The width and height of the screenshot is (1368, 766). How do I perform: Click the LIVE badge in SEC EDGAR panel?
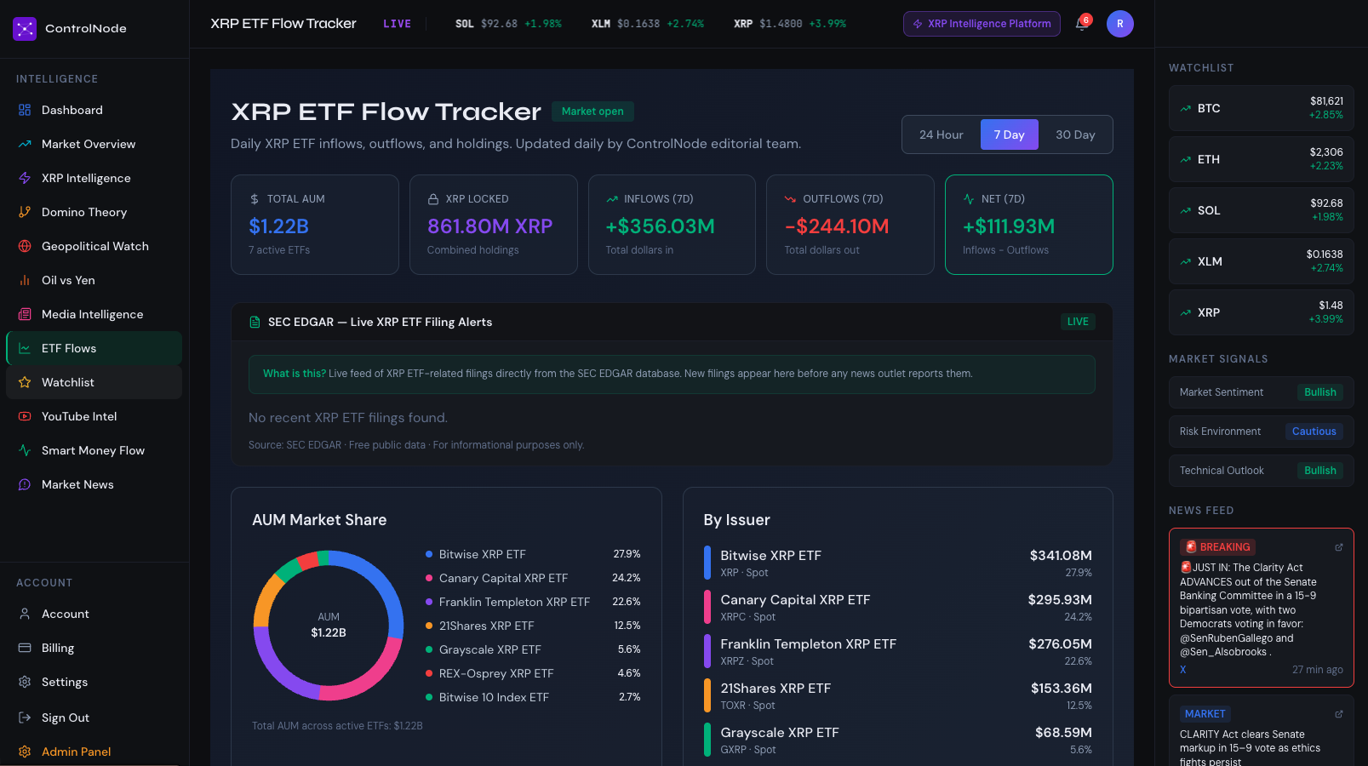1078,322
